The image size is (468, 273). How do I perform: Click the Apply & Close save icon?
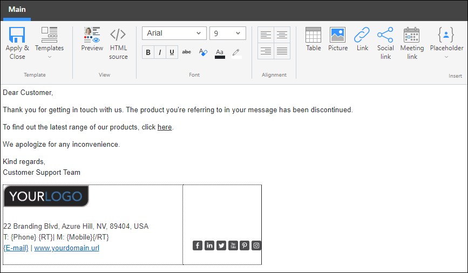pyautogui.click(x=17, y=35)
